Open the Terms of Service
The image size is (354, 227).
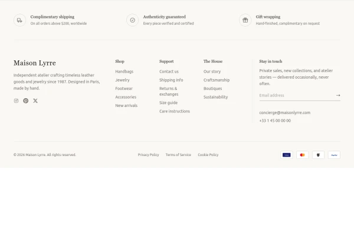178,155
